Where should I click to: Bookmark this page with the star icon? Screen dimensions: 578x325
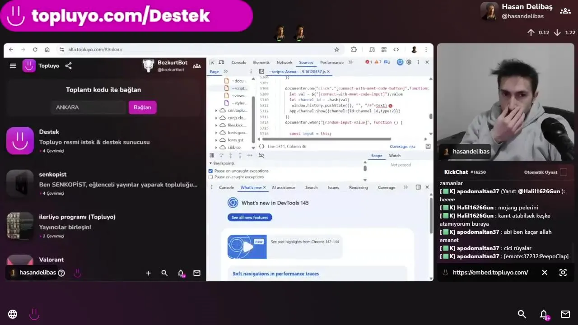pyautogui.click(x=336, y=50)
